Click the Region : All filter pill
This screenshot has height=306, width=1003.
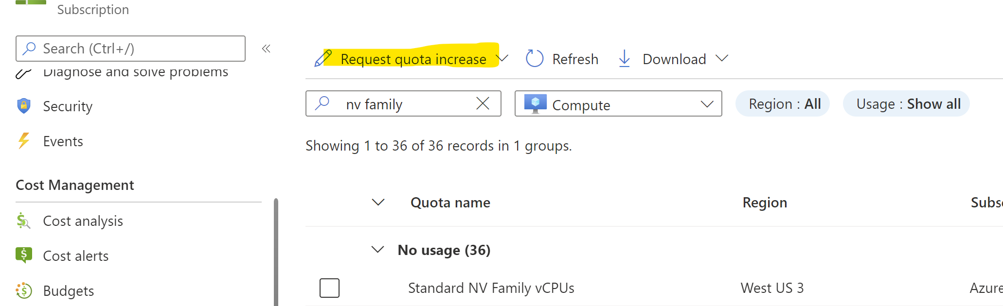(x=783, y=103)
